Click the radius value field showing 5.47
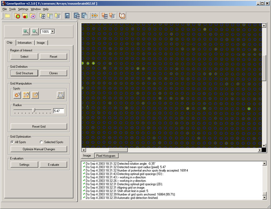 (58, 111)
